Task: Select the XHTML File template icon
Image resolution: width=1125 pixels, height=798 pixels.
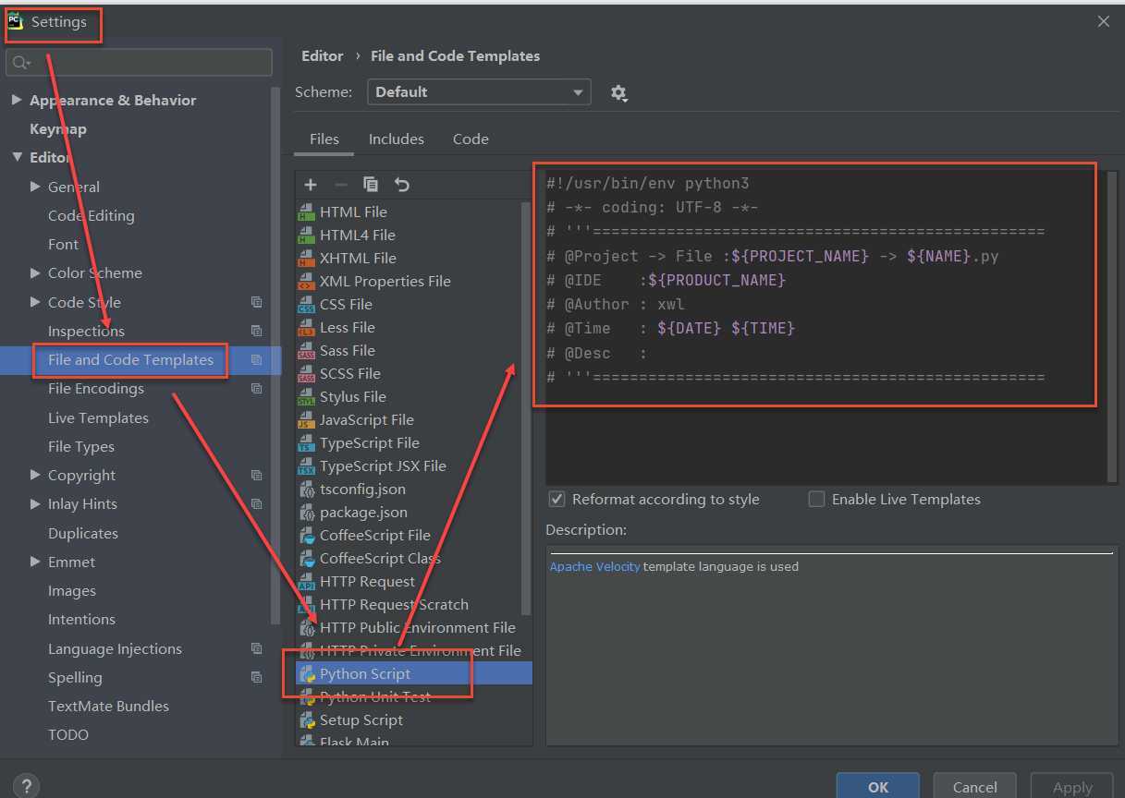Action: pyautogui.click(x=307, y=259)
